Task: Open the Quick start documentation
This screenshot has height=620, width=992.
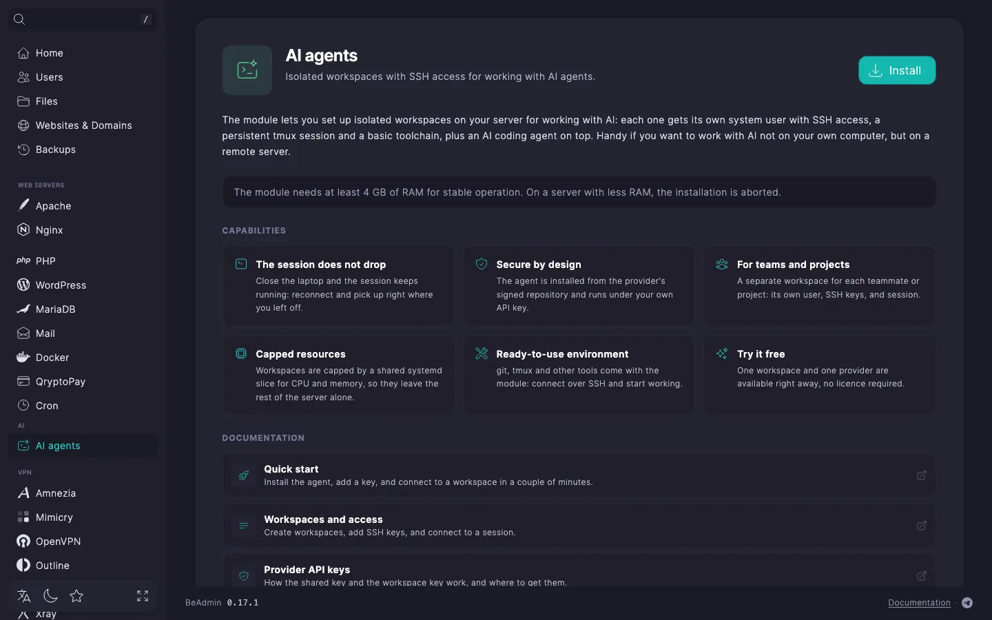Action: [x=579, y=475]
